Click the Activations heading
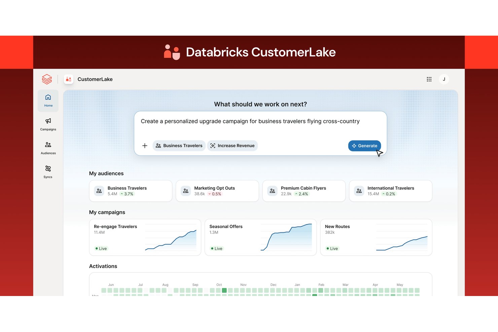The image size is (498, 332). [103, 266]
